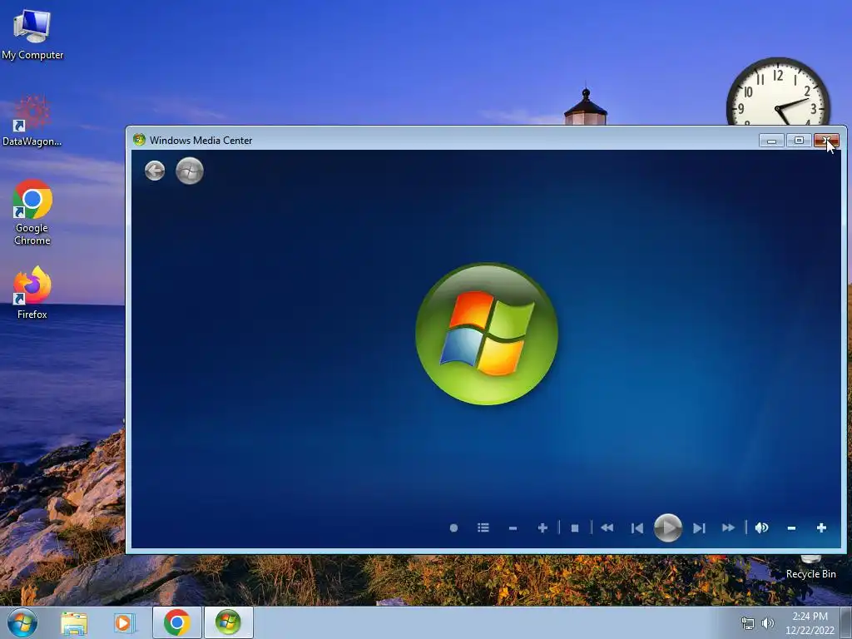Select the My Computer desktop icon
Screen dimensions: 852x639
coord(32,35)
